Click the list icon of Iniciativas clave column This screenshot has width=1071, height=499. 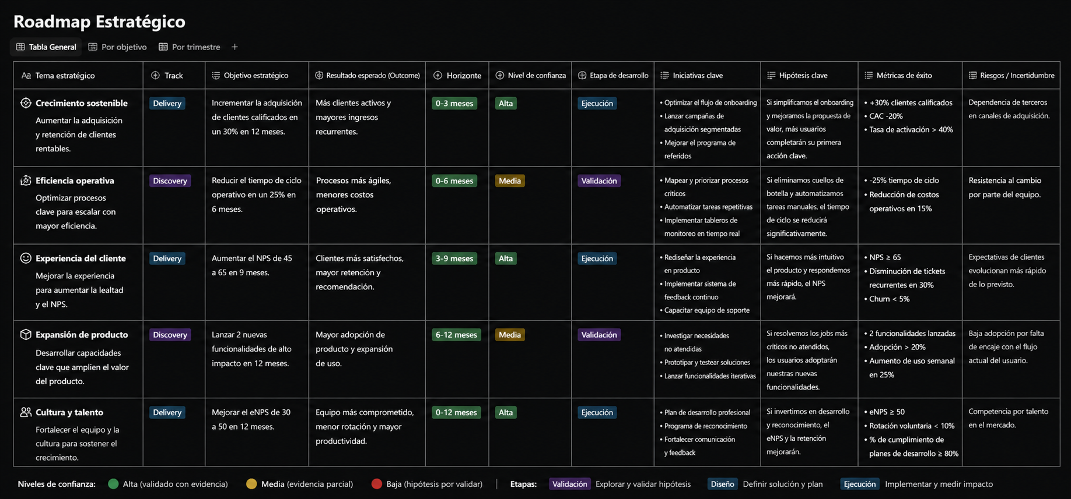click(x=664, y=76)
